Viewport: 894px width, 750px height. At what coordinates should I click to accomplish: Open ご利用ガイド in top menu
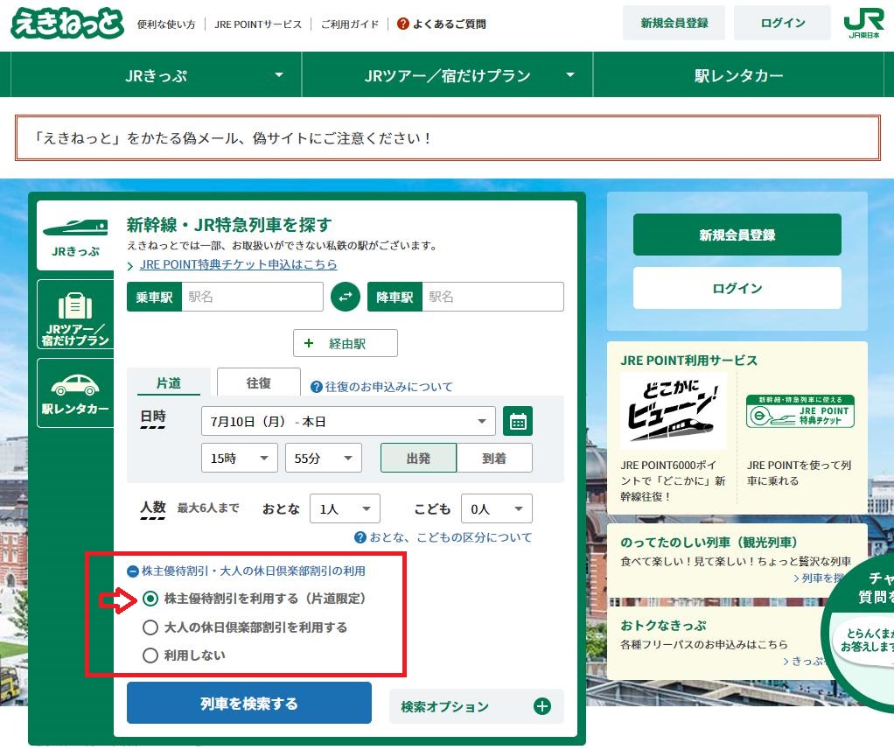point(350,24)
